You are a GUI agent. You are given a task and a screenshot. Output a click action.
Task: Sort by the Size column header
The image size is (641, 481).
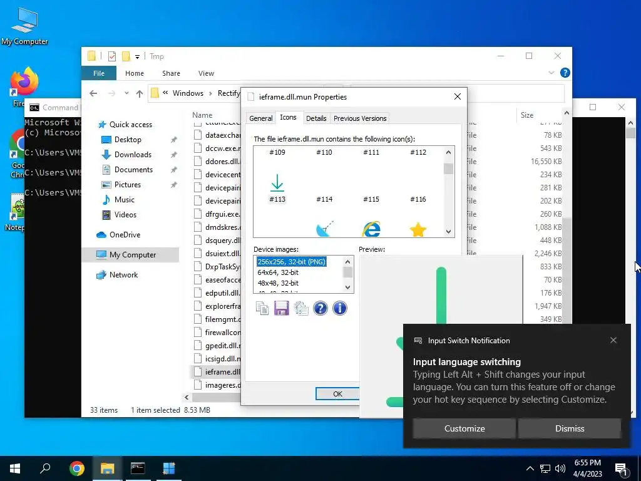point(527,115)
